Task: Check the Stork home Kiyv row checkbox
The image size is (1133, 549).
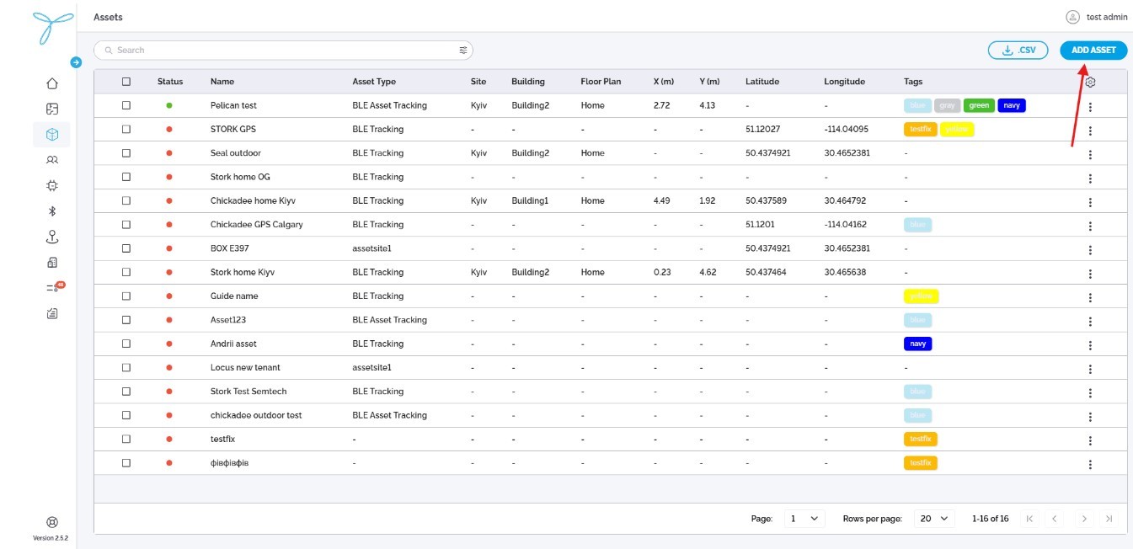Action: pyautogui.click(x=126, y=272)
